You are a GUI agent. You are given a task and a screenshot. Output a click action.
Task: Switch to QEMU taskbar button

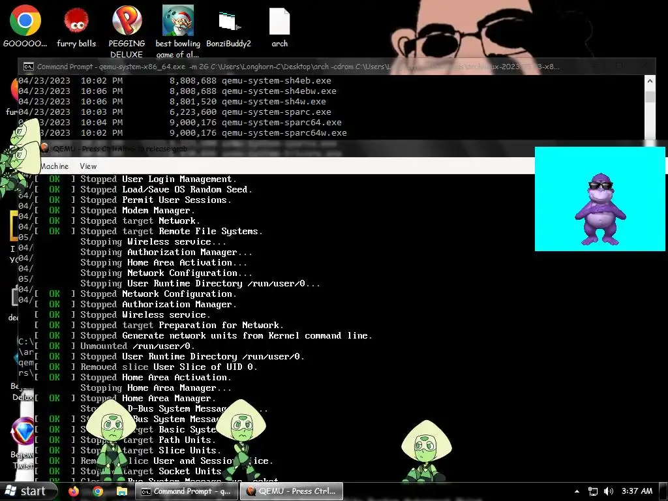pos(292,491)
